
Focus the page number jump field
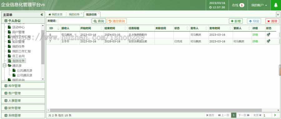267,115
